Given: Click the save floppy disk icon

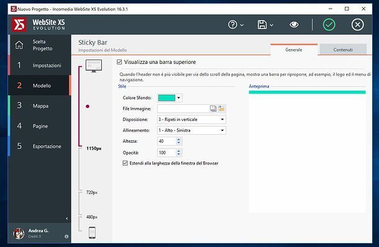Looking at the screenshot, I should click(262, 25).
